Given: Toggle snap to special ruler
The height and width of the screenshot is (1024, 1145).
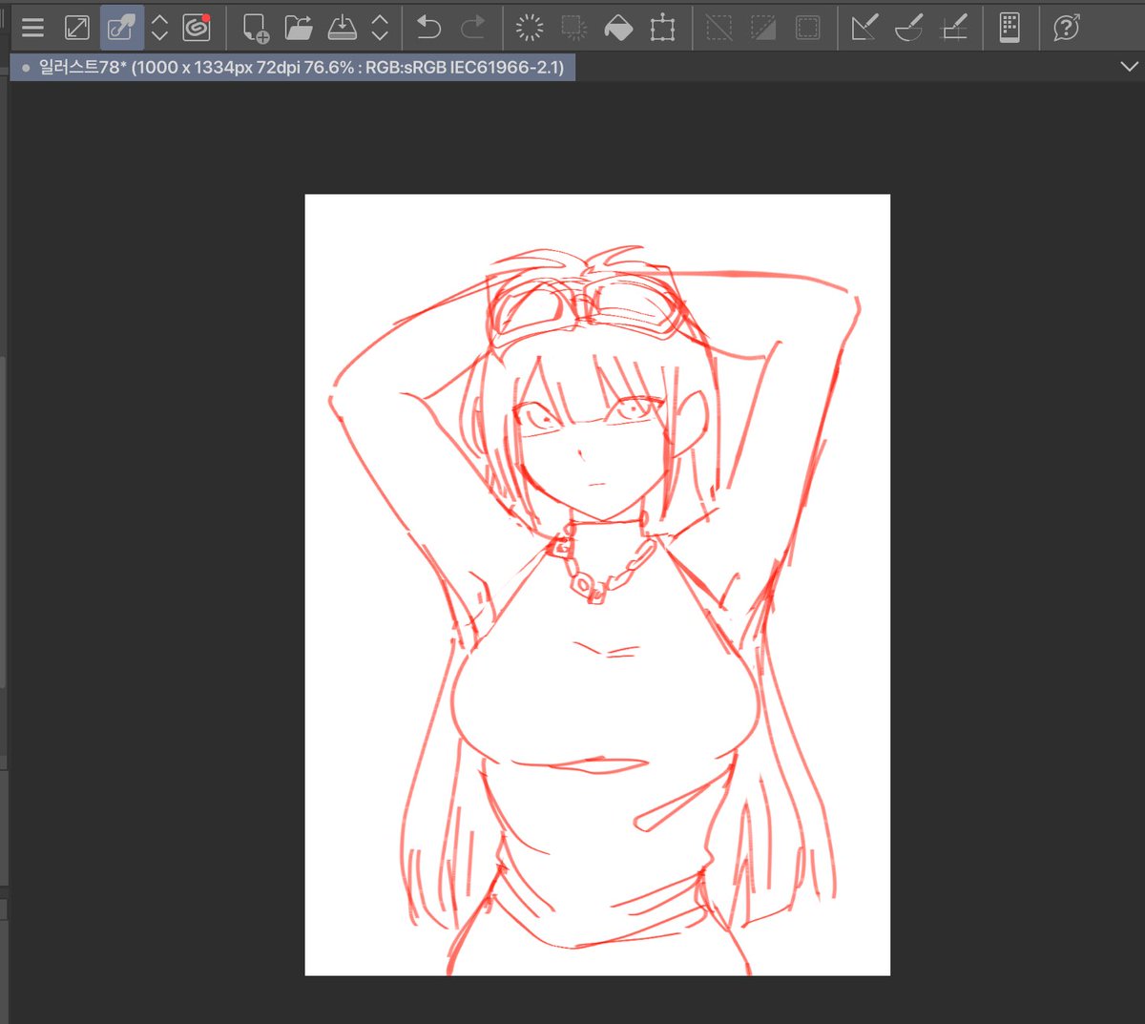Looking at the screenshot, I should coord(909,28).
